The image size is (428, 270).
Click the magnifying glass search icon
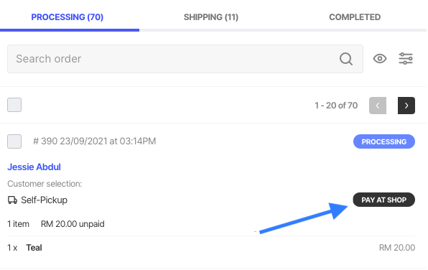tap(346, 59)
